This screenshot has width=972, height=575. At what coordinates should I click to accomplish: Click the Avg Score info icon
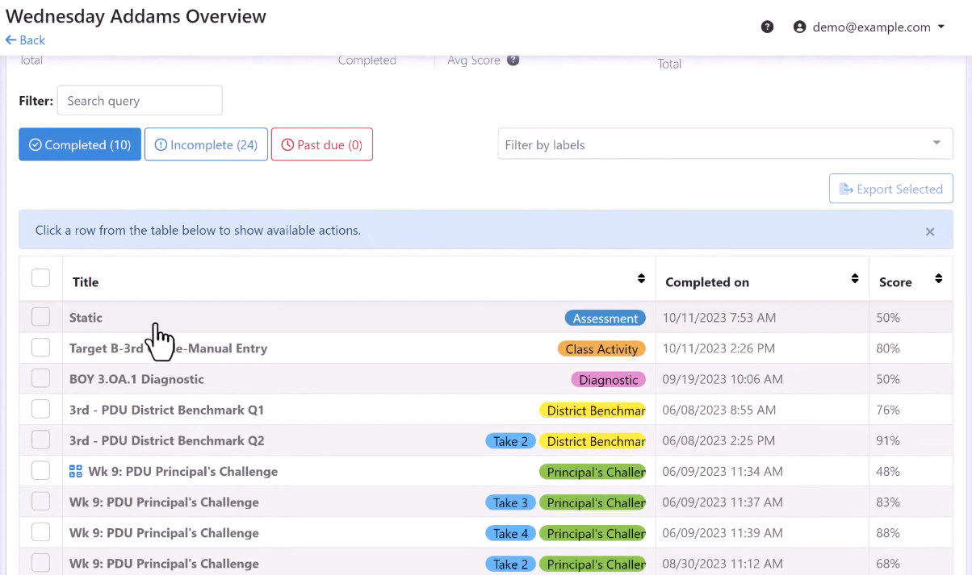[513, 60]
